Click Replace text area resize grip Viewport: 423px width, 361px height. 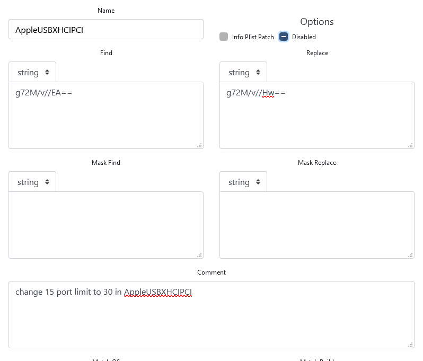(x=411, y=145)
